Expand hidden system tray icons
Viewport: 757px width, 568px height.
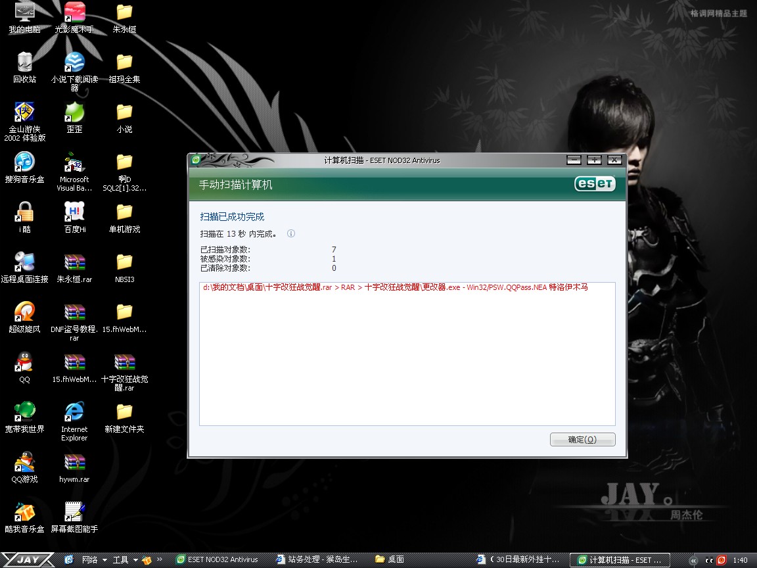(x=693, y=560)
